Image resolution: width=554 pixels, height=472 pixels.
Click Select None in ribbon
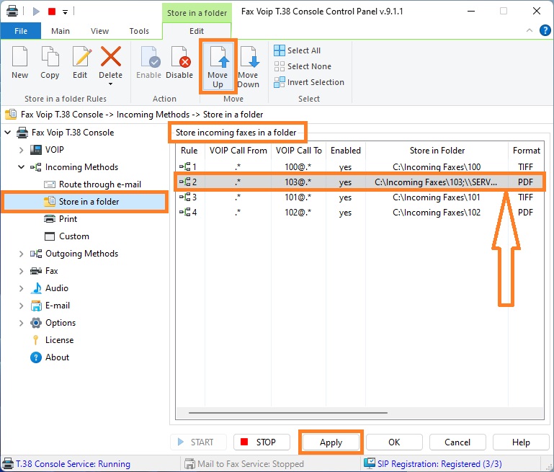coord(303,66)
